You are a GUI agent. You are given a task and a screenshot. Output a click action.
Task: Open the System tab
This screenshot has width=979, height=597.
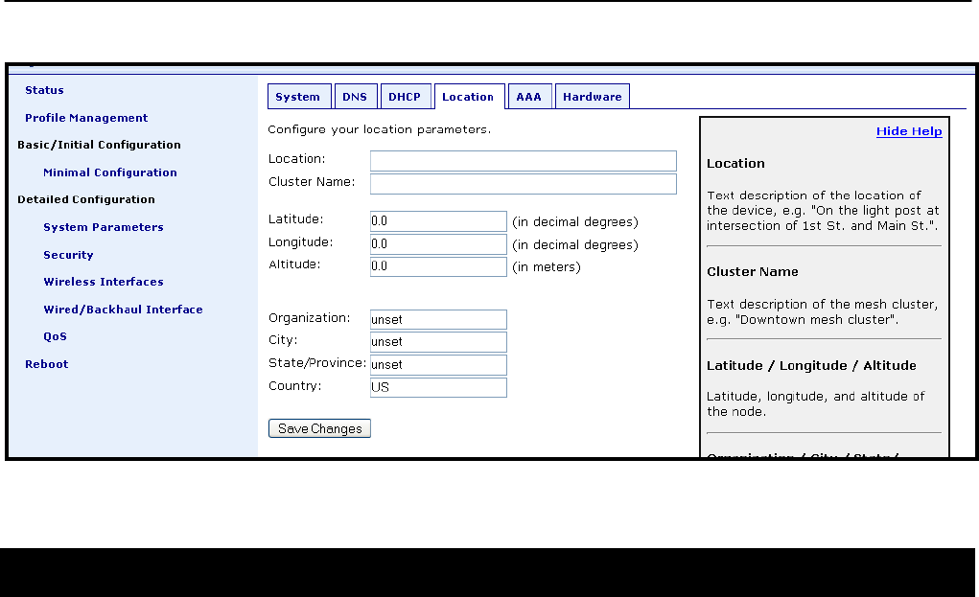299,97
